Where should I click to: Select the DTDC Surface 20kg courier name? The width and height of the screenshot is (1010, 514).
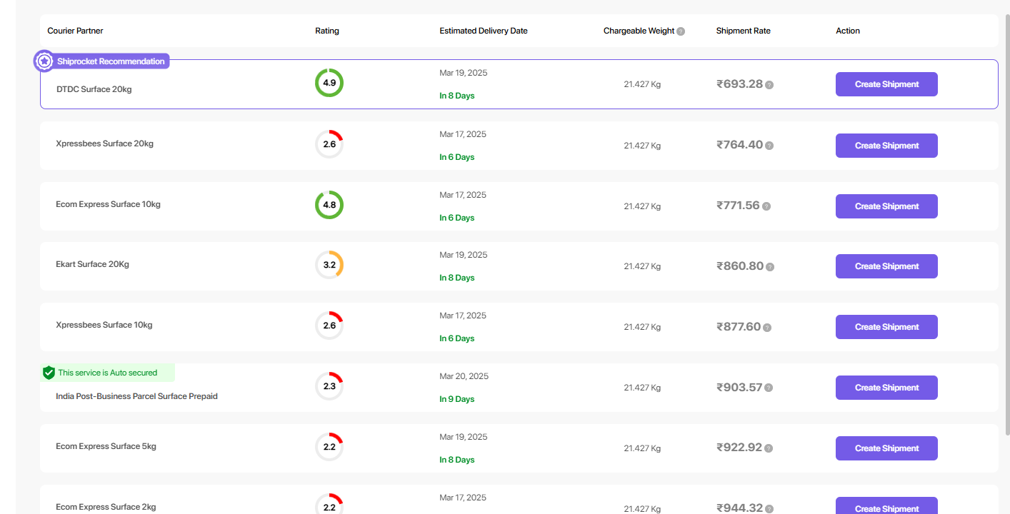pyautogui.click(x=94, y=89)
